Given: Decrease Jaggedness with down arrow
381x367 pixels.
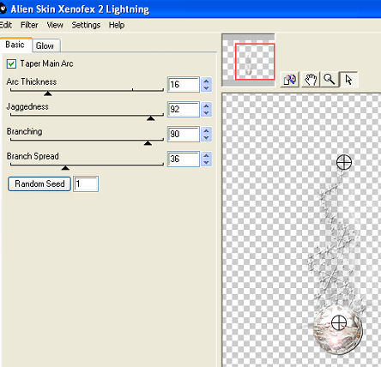Looking at the screenshot, I should tap(206, 113).
